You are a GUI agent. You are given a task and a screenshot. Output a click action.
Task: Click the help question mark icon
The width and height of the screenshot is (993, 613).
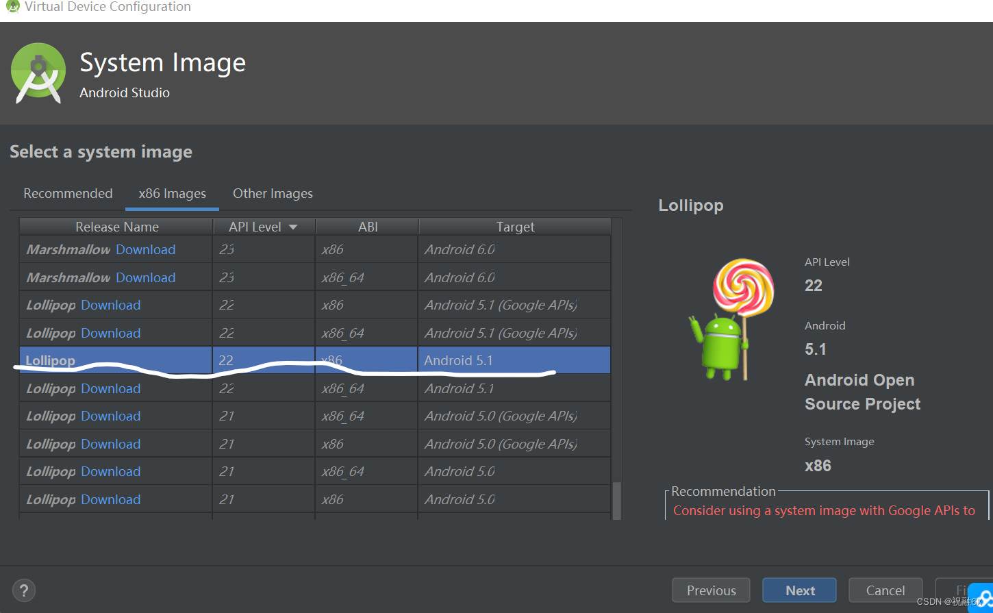[24, 590]
